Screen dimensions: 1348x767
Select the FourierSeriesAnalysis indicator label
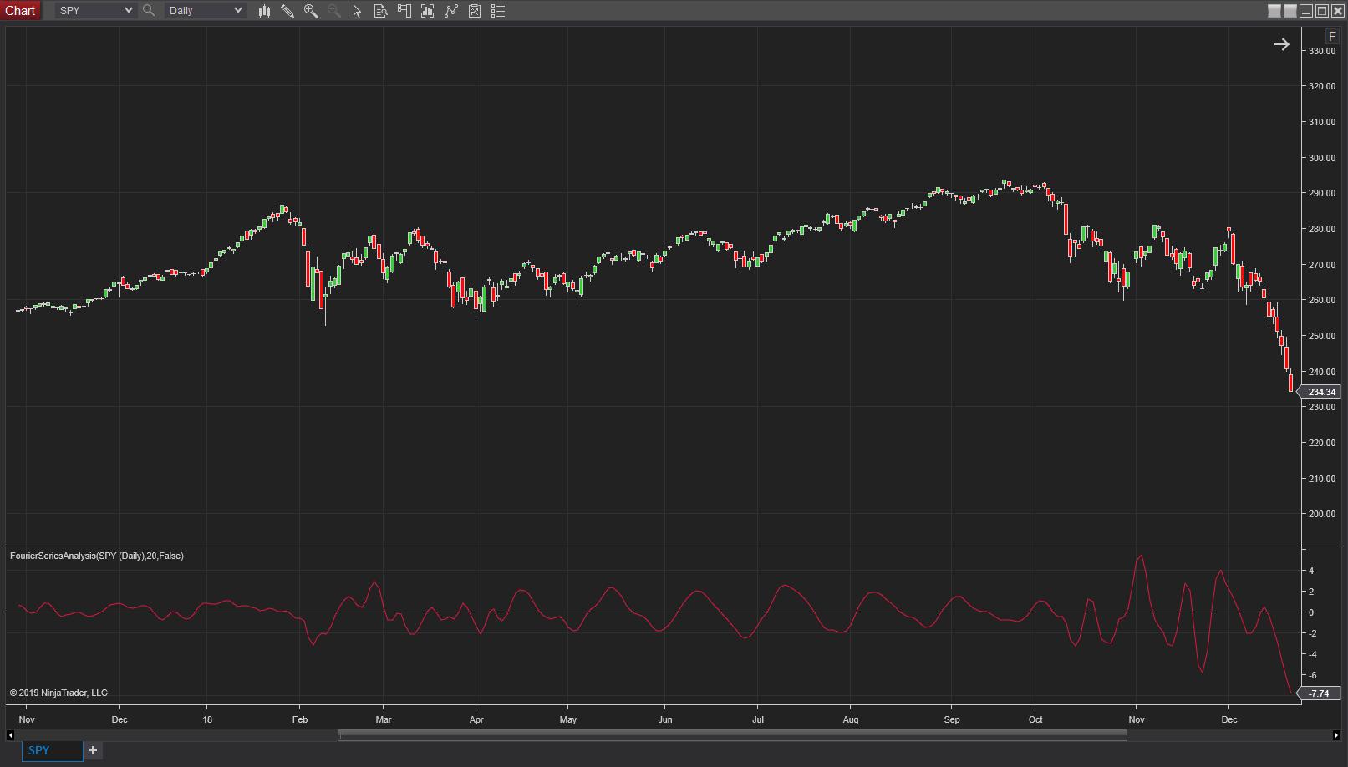(97, 556)
